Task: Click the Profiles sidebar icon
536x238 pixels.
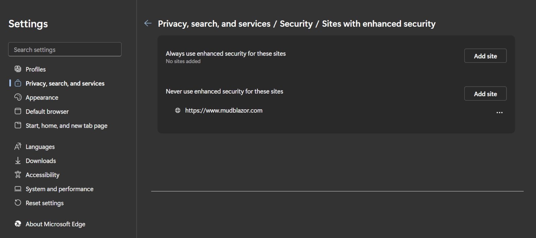Action: tap(18, 69)
